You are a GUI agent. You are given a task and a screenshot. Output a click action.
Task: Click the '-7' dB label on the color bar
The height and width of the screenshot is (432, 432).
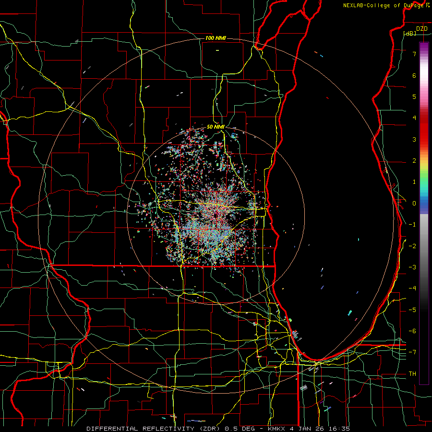(412, 352)
